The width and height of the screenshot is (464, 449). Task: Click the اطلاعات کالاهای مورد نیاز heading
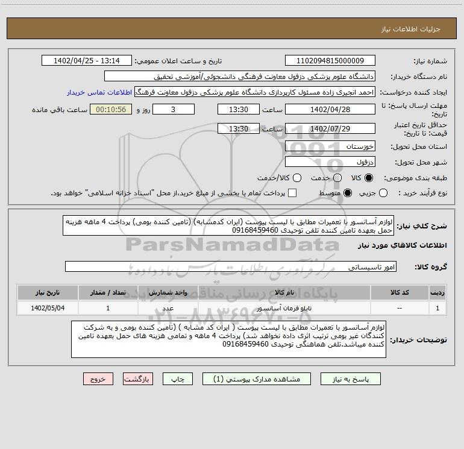click(x=402, y=245)
